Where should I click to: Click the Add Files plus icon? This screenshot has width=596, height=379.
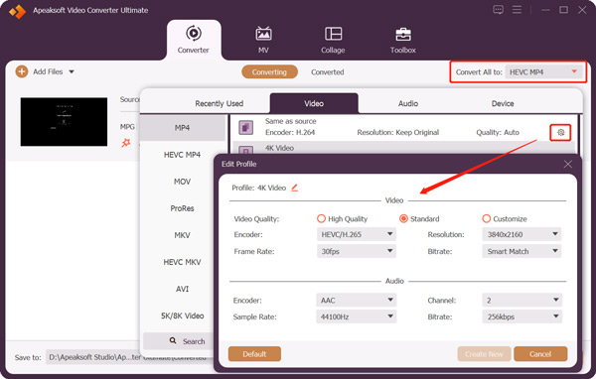[22, 71]
